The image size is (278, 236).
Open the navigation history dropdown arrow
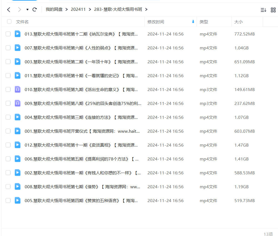coord(27,9)
